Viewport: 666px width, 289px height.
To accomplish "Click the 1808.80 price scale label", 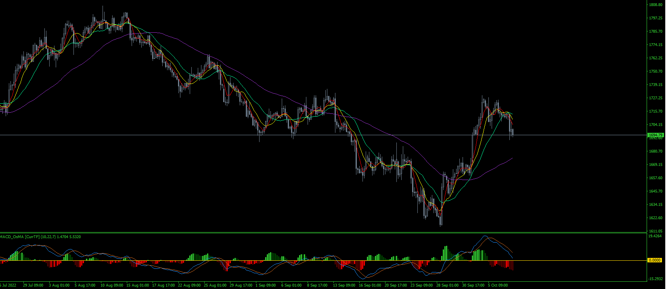I will pos(656,5).
